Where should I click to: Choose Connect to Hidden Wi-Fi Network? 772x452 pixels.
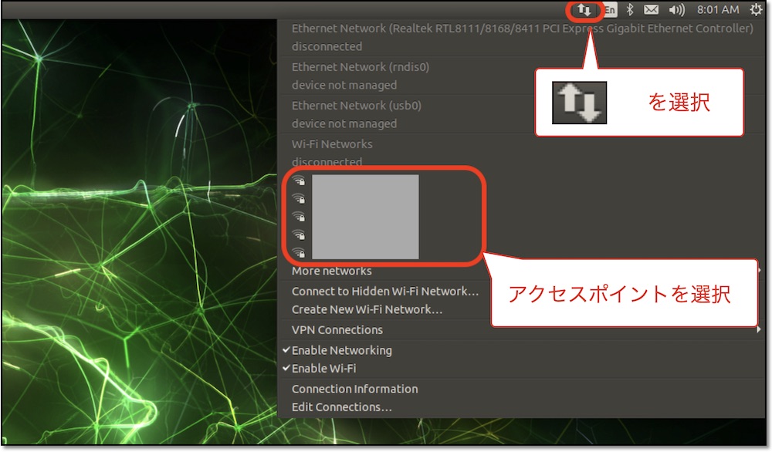tap(385, 291)
